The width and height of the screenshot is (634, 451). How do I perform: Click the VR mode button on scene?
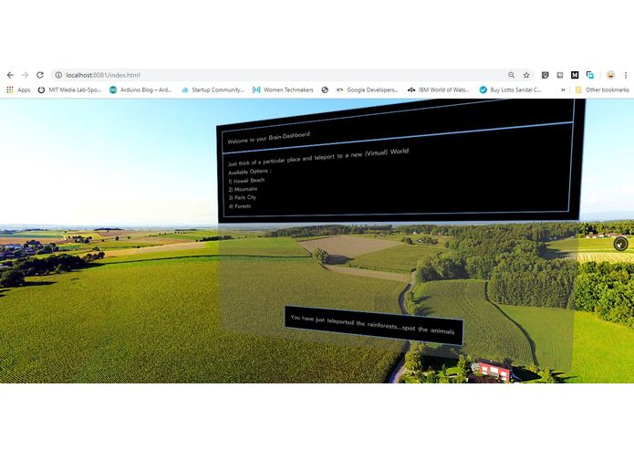[x=620, y=244]
